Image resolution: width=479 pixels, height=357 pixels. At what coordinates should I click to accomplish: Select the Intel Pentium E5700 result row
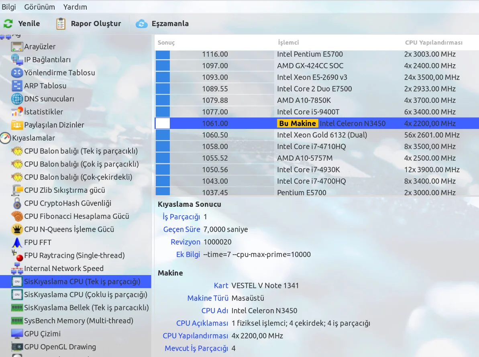coord(317,54)
